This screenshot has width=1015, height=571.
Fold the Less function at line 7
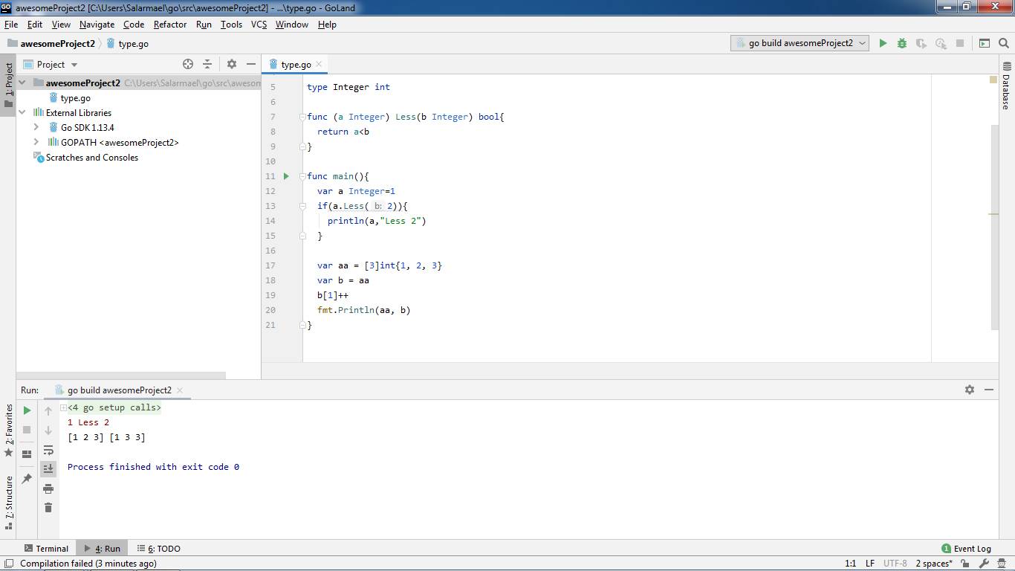[303, 117]
